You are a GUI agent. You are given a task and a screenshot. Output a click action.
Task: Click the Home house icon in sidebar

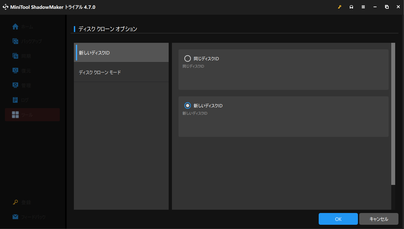pos(15,27)
